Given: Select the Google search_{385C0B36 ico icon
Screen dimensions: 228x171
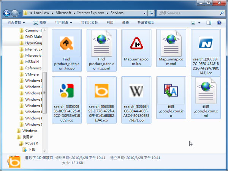Looking at the screenshot, I should (x=66, y=90).
